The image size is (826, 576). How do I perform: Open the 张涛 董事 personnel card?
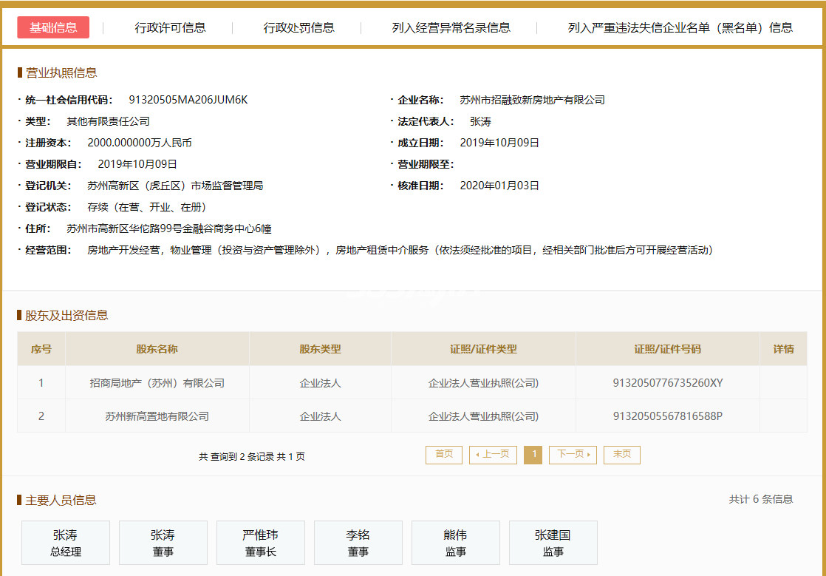click(163, 543)
